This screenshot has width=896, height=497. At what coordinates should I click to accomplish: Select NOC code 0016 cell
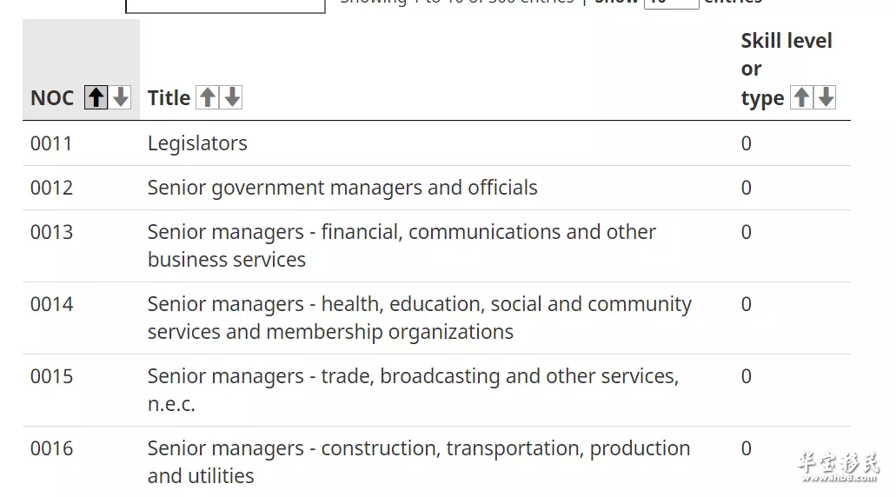[x=51, y=448]
